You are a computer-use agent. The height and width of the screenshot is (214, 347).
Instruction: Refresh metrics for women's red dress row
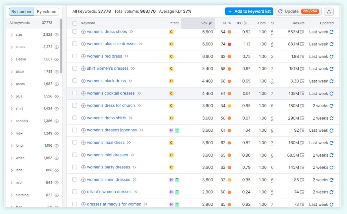pyautogui.click(x=331, y=56)
